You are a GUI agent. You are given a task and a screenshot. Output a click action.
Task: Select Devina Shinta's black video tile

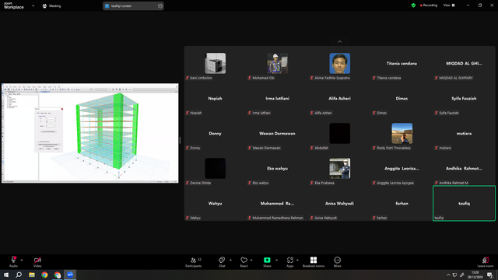tap(216, 168)
